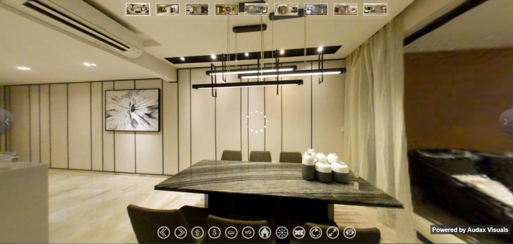
Task: Pan the view right with the right arrow icon
Action: pos(248,232)
